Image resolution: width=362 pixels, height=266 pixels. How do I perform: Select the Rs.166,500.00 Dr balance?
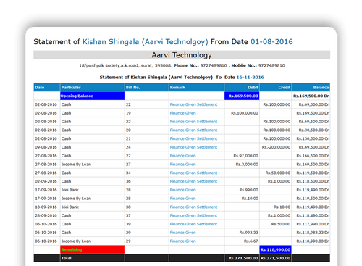313,156
